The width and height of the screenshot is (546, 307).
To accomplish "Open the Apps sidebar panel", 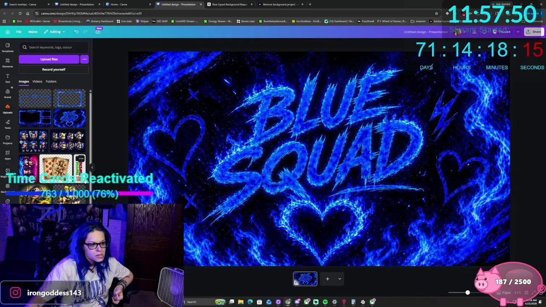I will click(8, 155).
